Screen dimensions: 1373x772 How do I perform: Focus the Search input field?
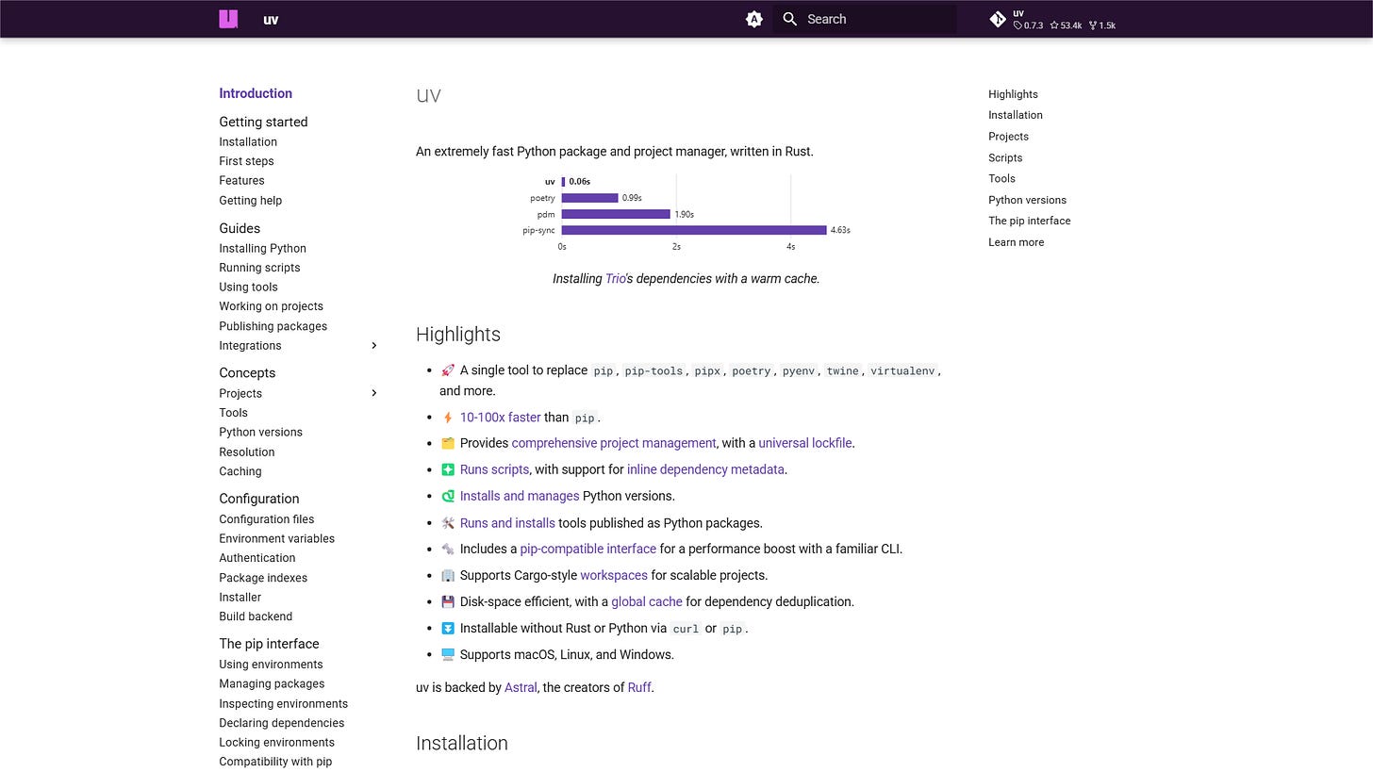point(865,19)
